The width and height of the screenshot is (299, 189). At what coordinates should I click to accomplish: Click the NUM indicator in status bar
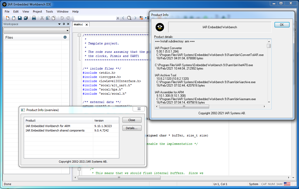(271, 184)
